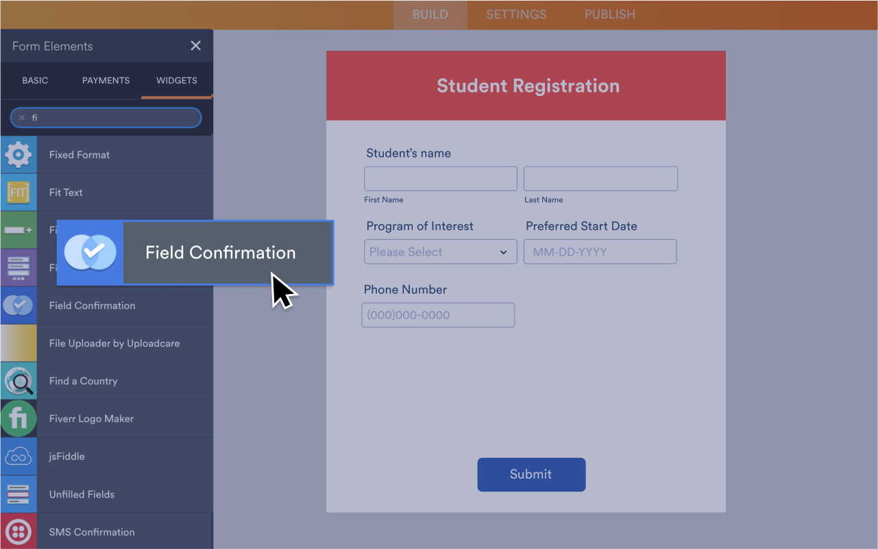Image resolution: width=878 pixels, height=549 pixels.
Task: Click the Fiverr Logo Maker icon
Action: (19, 419)
